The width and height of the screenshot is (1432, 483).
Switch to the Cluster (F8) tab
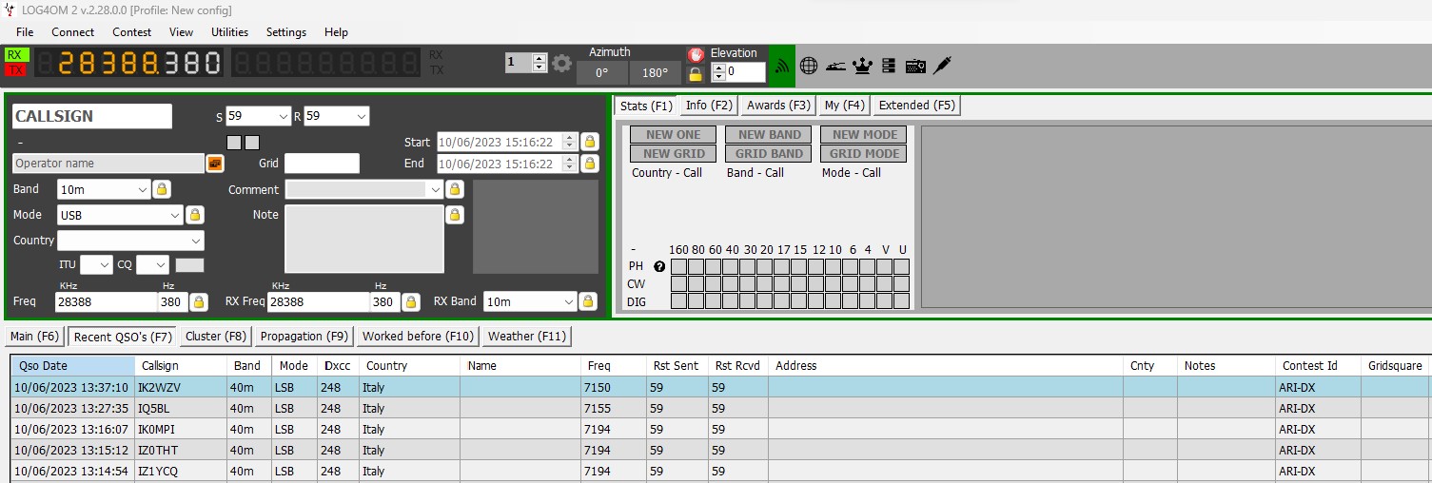216,337
